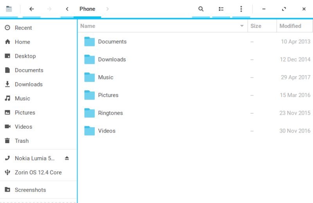Select the Music folder icon in file list
This screenshot has height=203, width=313.
point(90,77)
